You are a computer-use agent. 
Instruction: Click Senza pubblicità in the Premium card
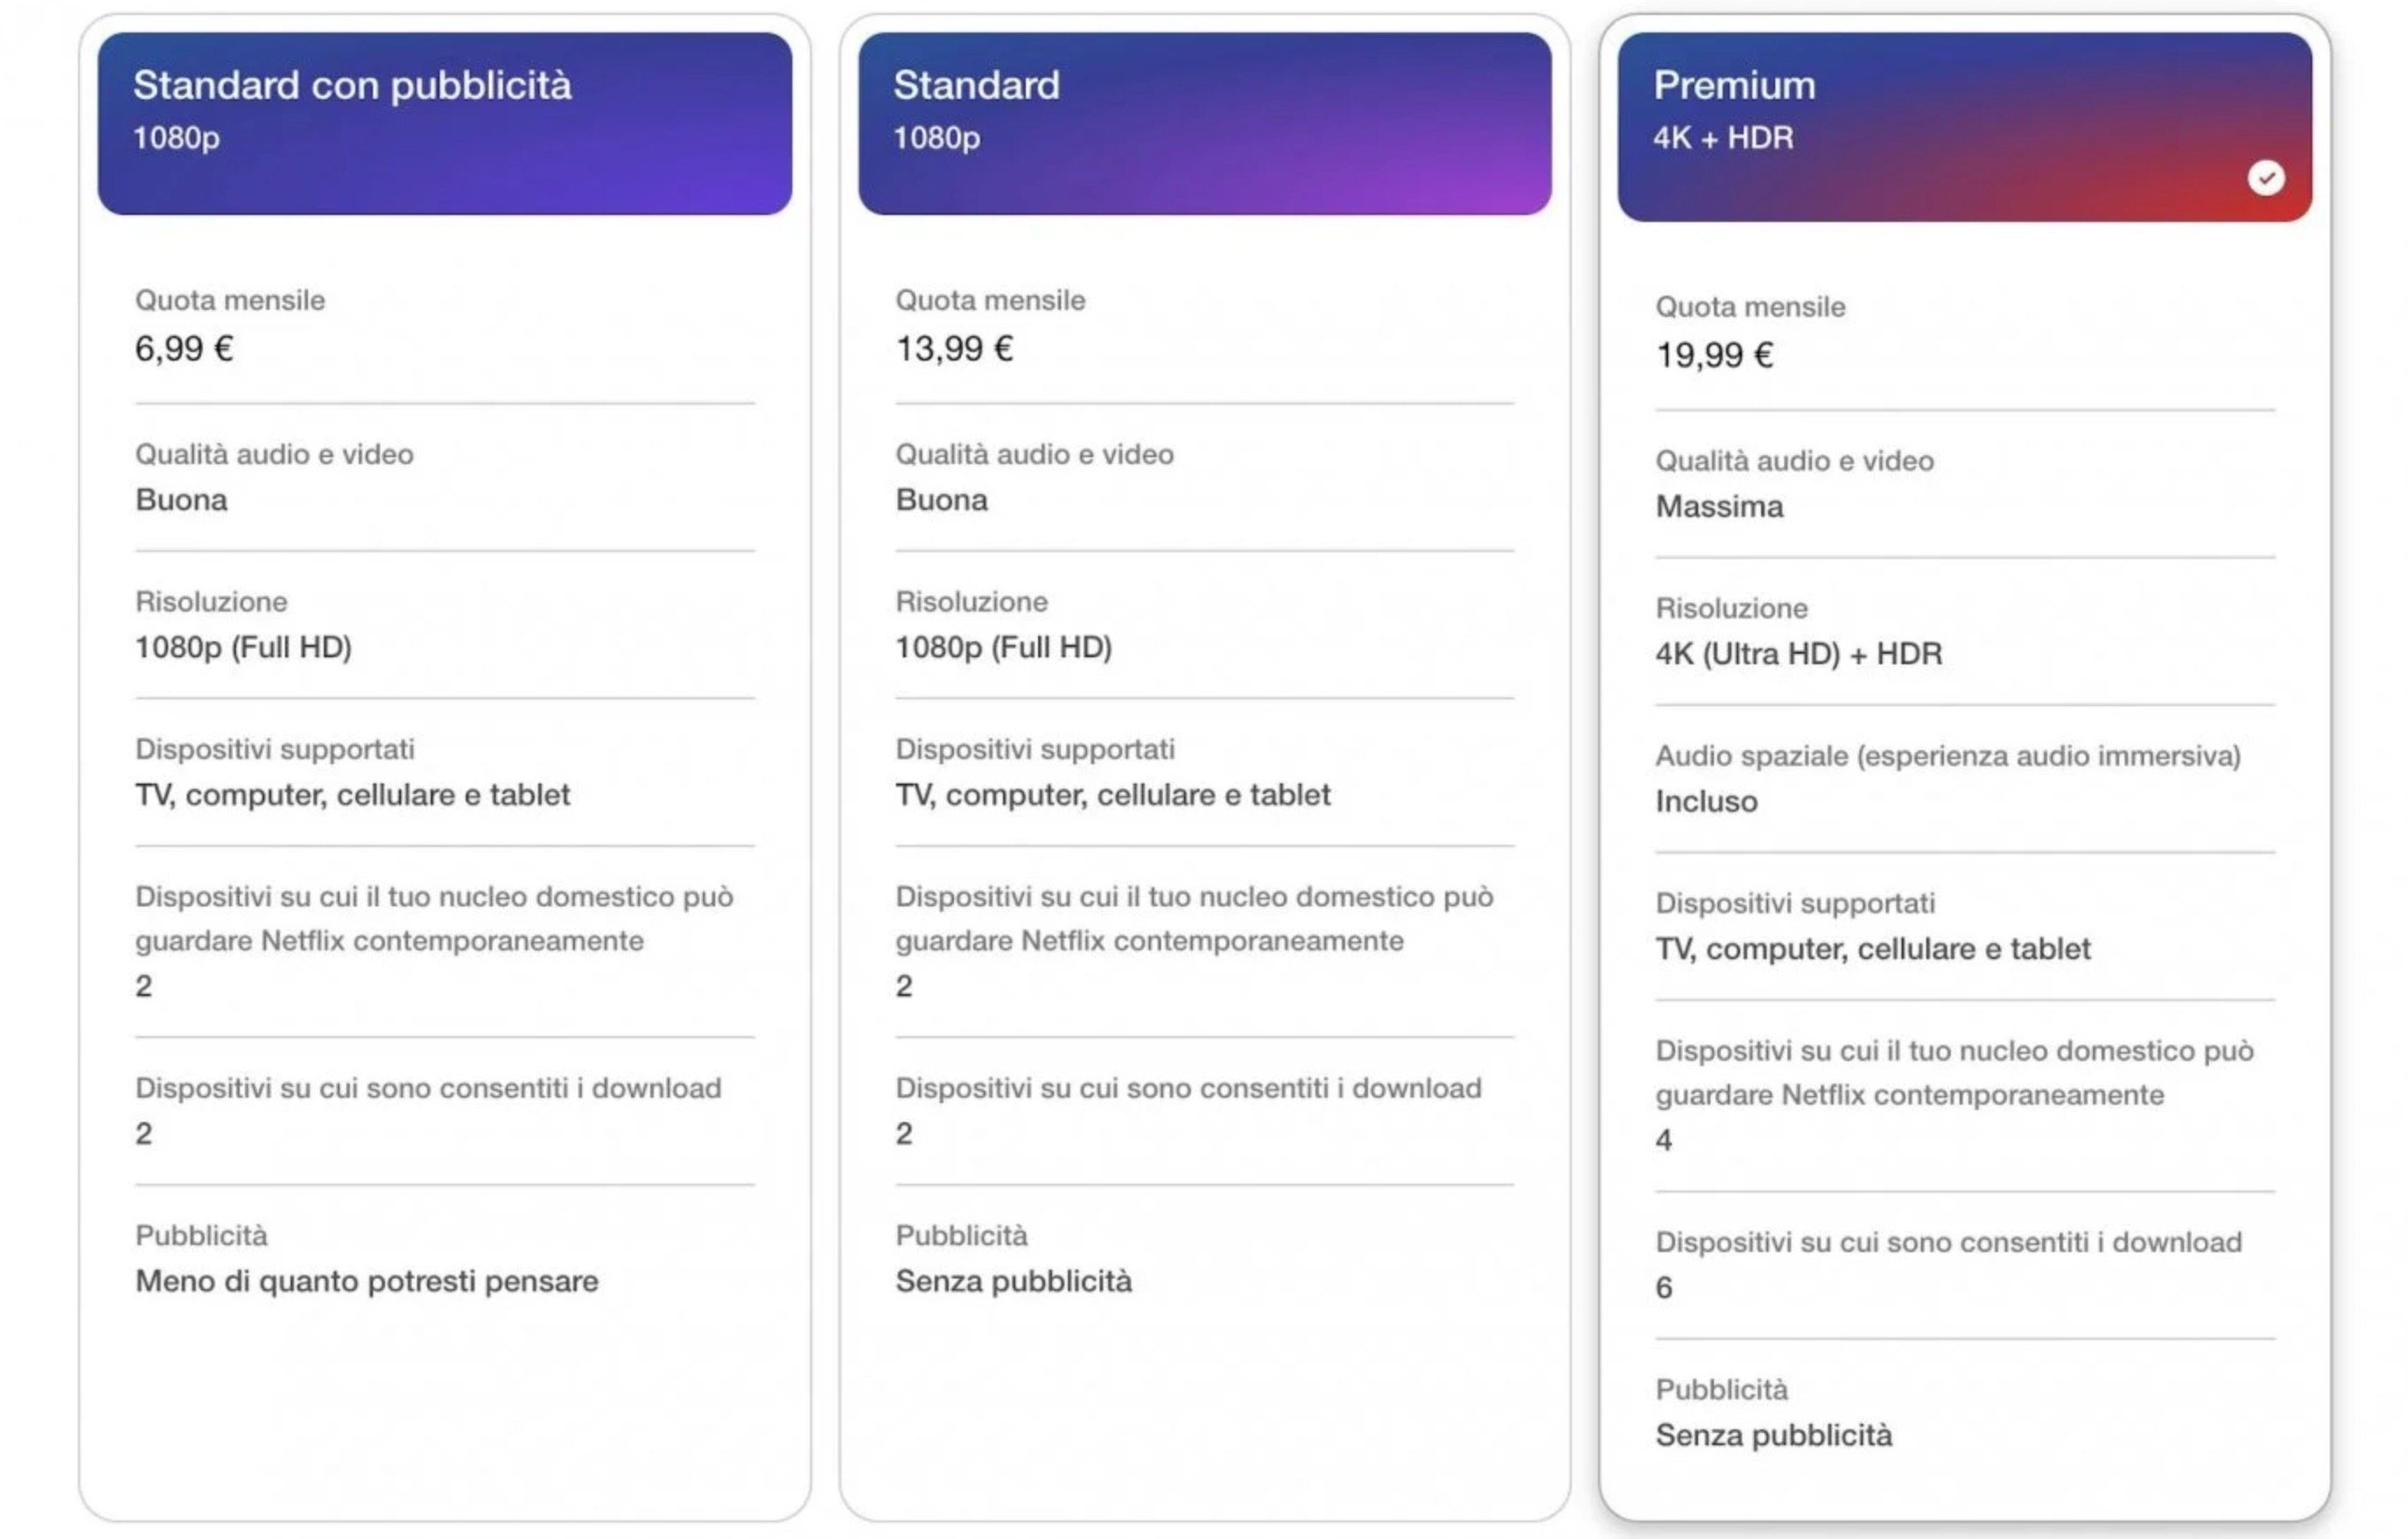point(1773,1435)
